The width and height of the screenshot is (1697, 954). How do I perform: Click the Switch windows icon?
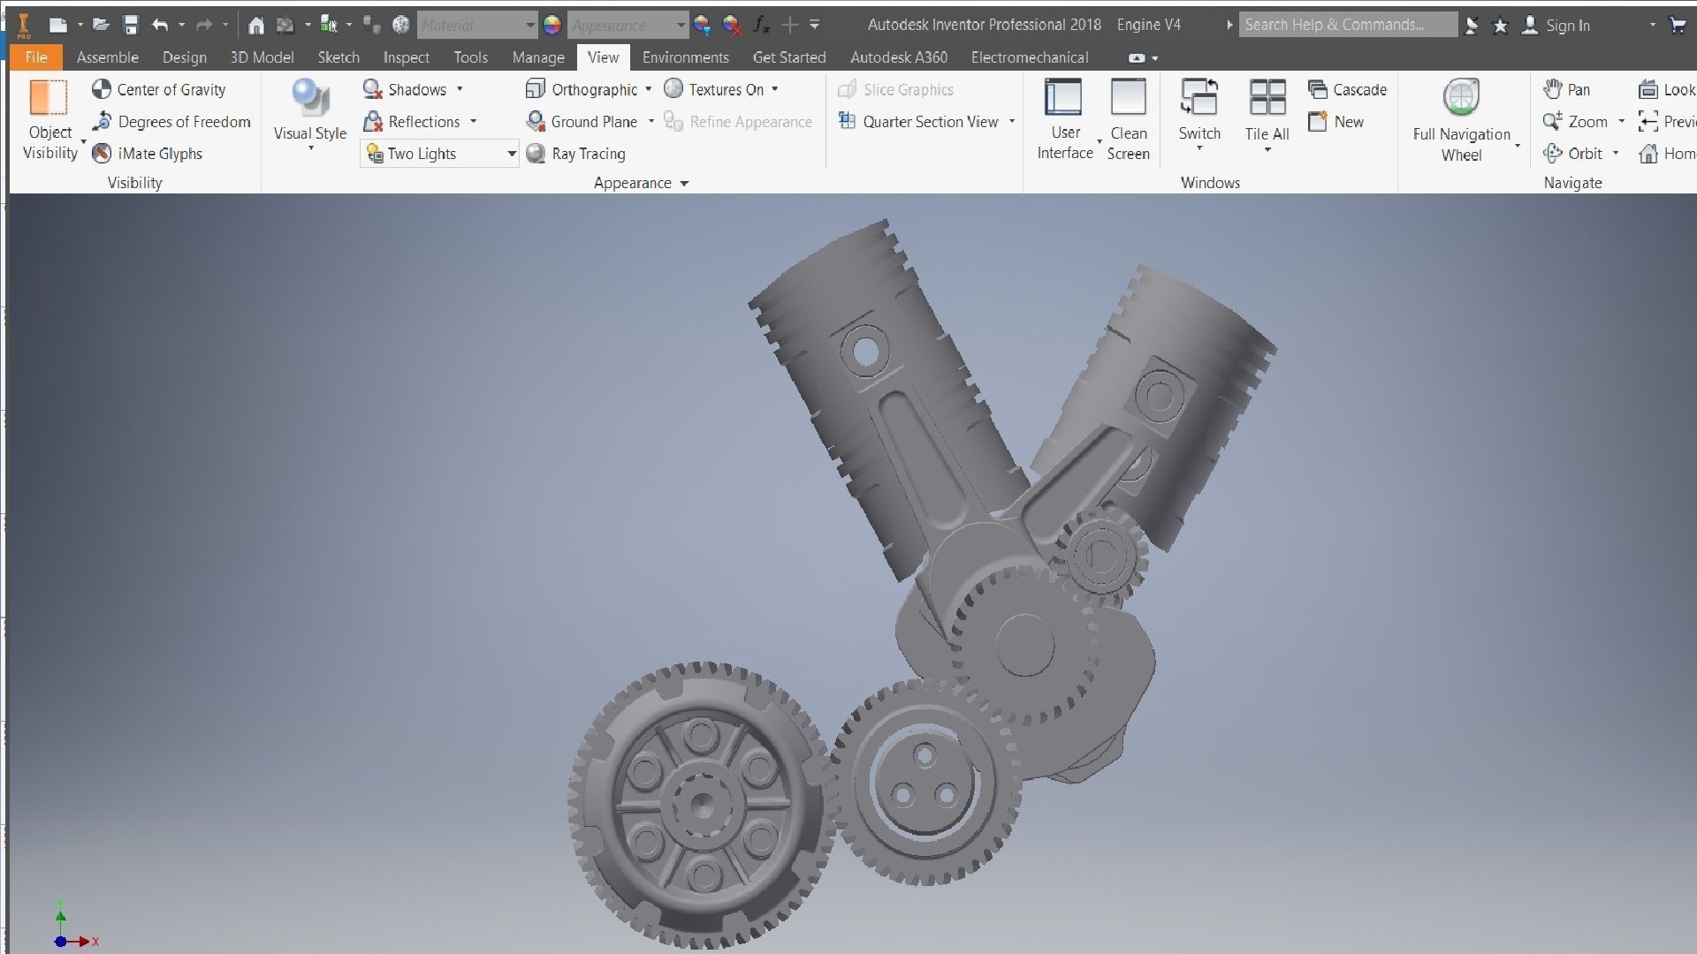[x=1199, y=97]
